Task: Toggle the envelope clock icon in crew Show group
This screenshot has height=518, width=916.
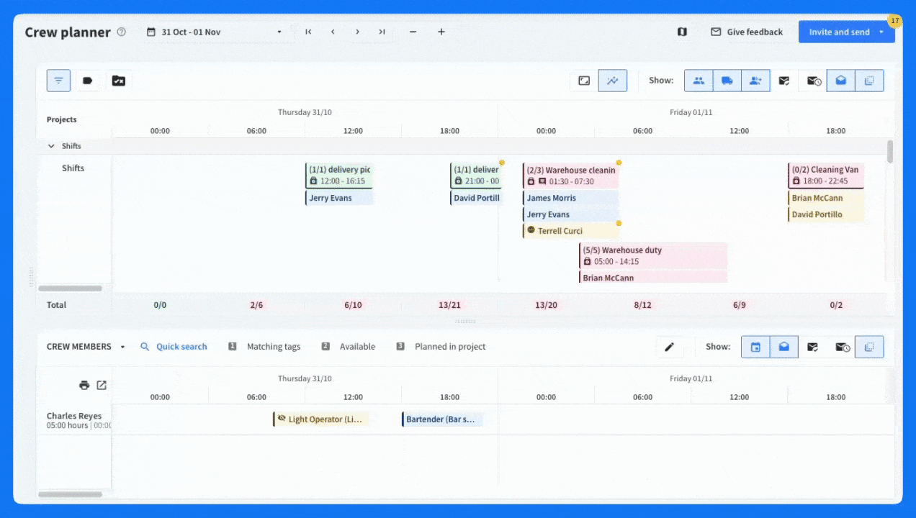Action: [841, 347]
